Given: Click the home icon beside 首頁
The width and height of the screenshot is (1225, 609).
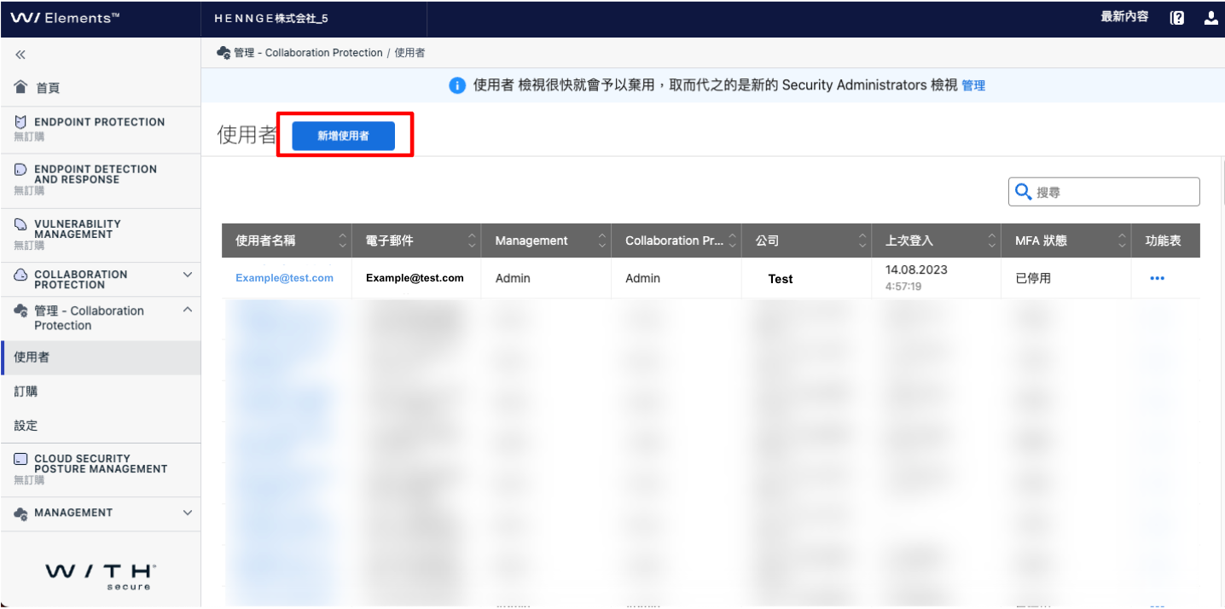Looking at the screenshot, I should coord(21,87).
